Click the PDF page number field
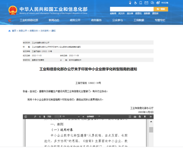 coord(58,116)
